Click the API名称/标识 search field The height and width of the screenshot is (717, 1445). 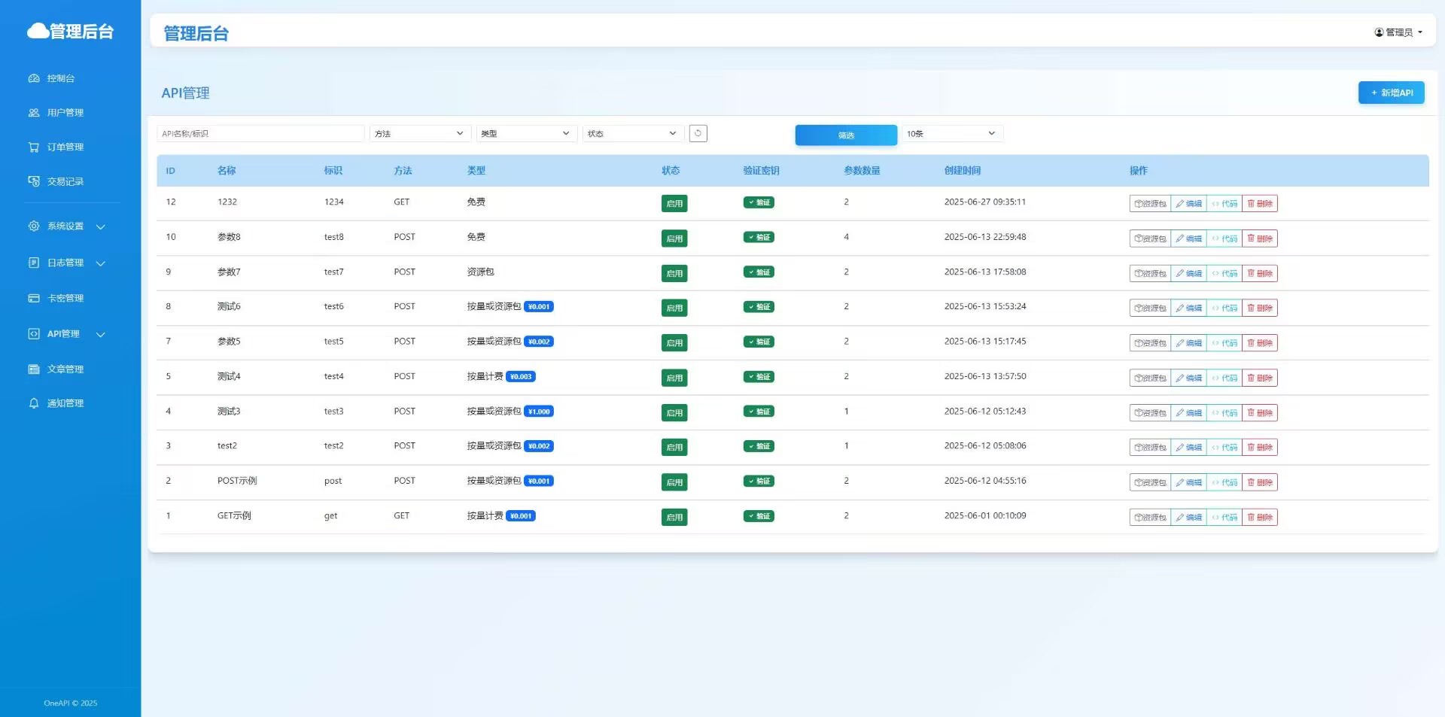[x=260, y=134]
